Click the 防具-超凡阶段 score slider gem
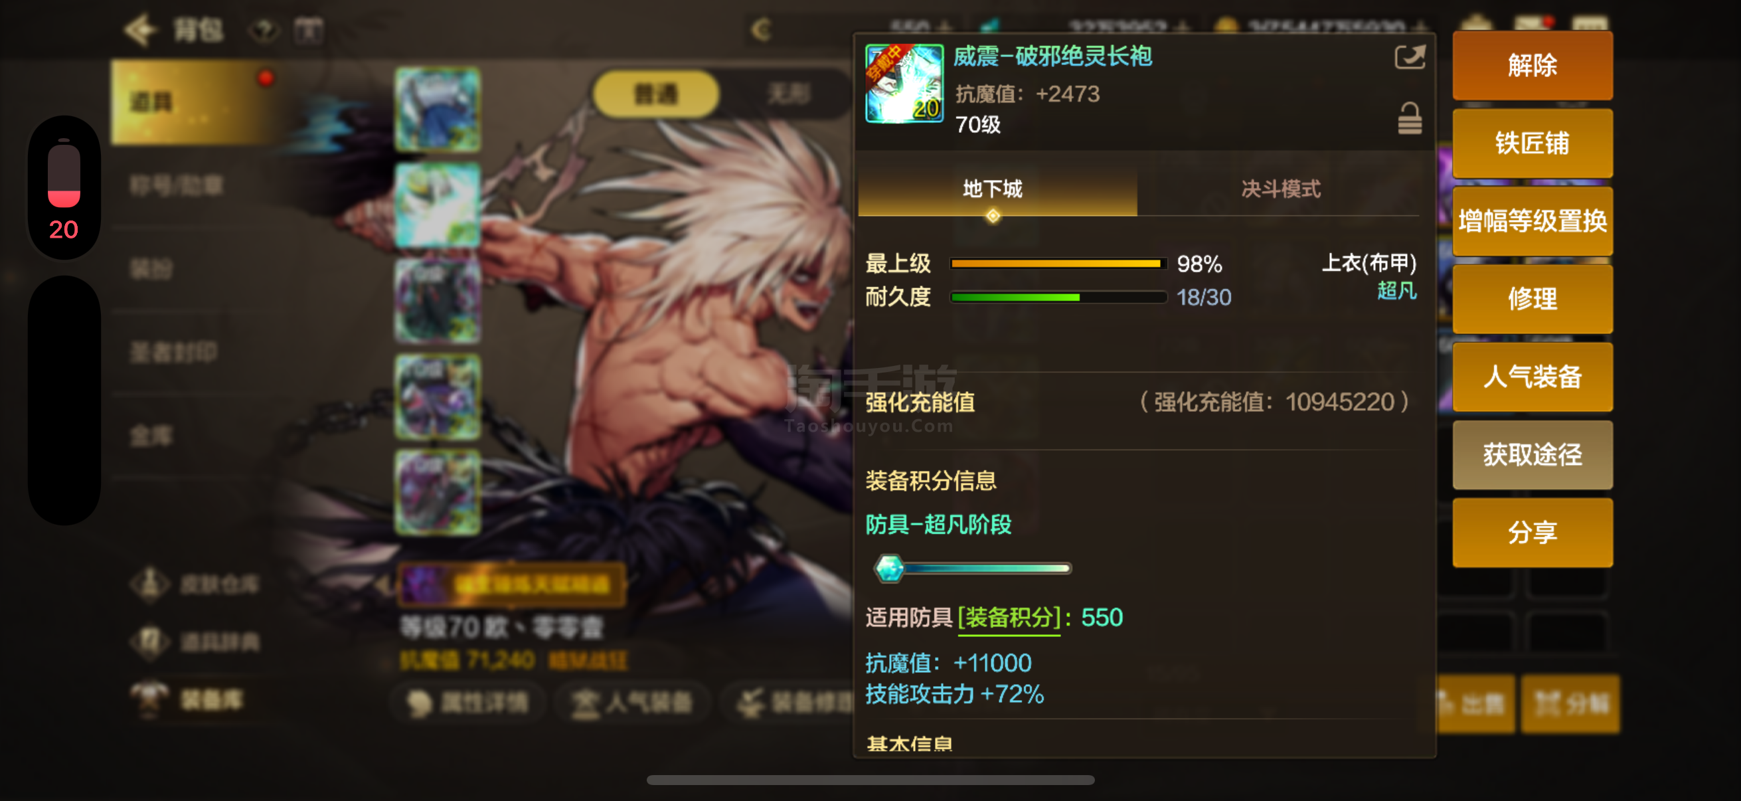 (890, 569)
